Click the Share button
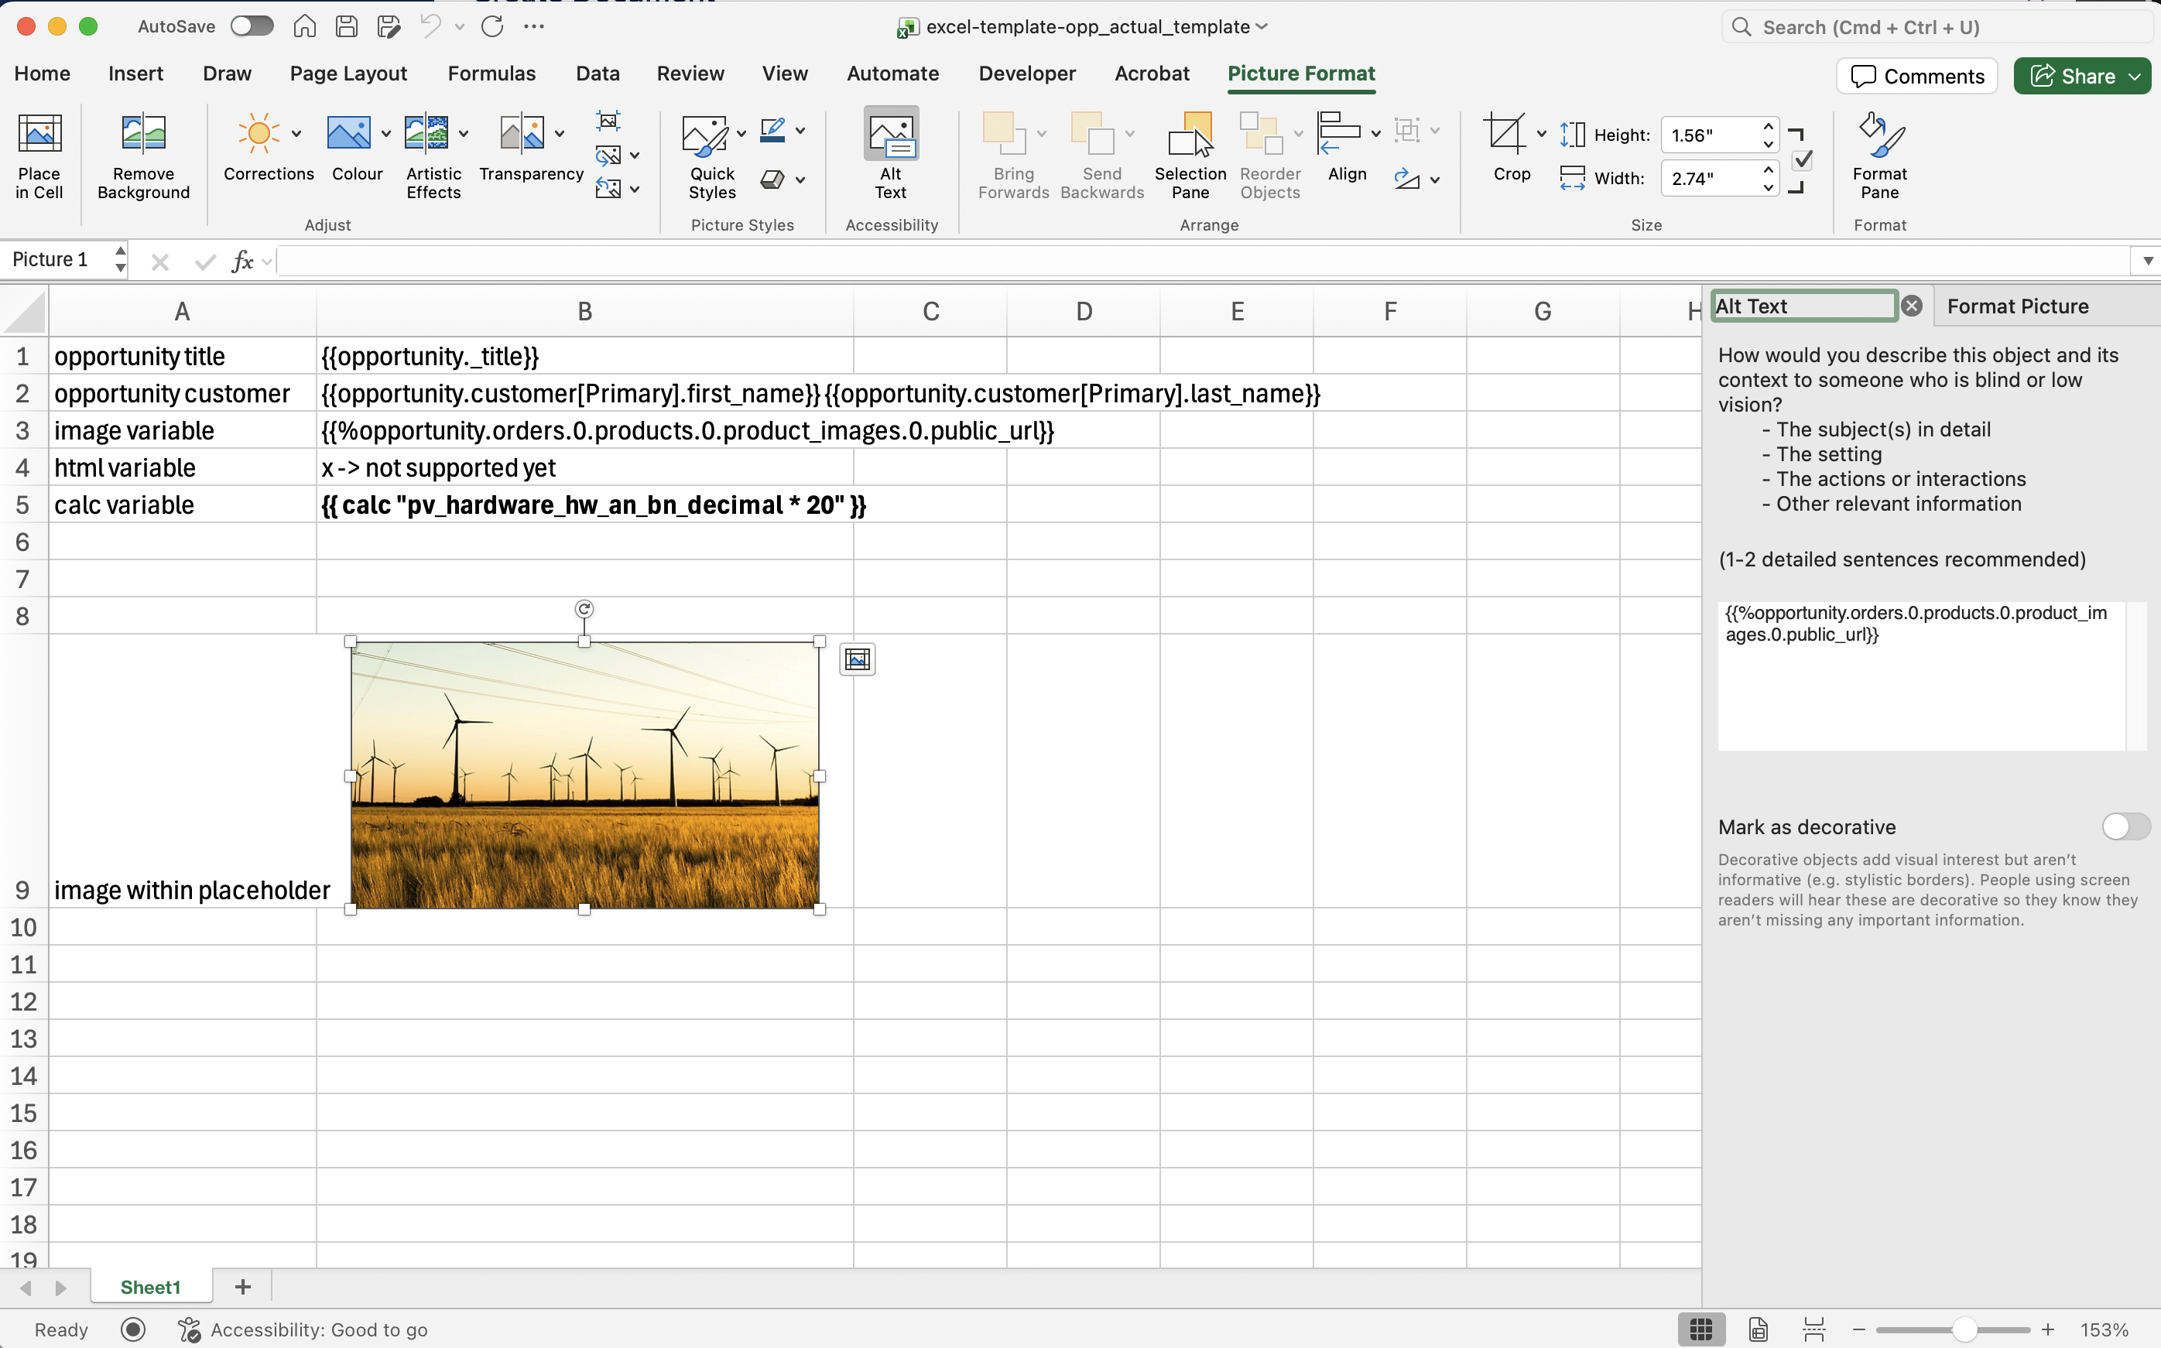Viewport: 2161px width, 1348px height. (x=2081, y=76)
